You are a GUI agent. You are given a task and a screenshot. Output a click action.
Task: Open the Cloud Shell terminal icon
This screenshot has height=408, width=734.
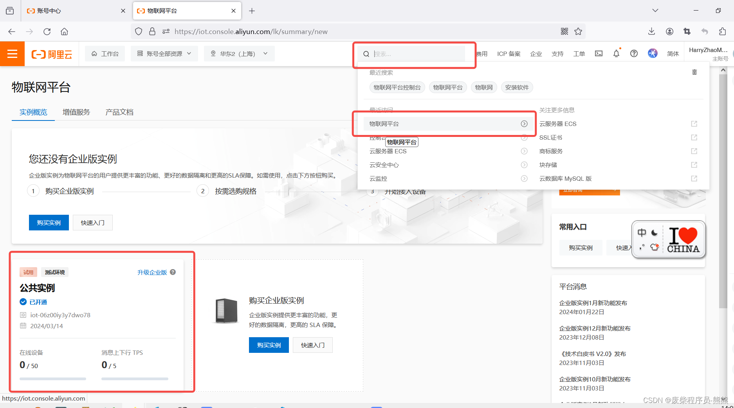598,53
